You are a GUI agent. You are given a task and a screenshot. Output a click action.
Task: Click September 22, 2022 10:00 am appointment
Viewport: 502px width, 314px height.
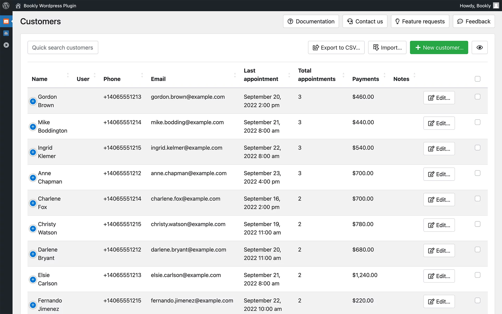263,305
